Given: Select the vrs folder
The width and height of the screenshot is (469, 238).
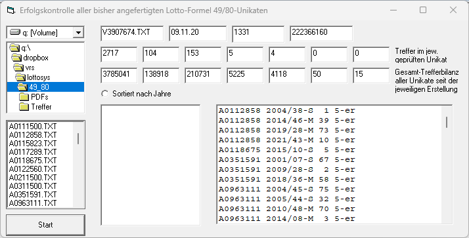Looking at the screenshot, I should point(45,68).
